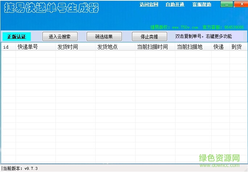Minimize the window with the green button
This screenshot has width=248, height=172.
pyautogui.click(x=227, y=4)
